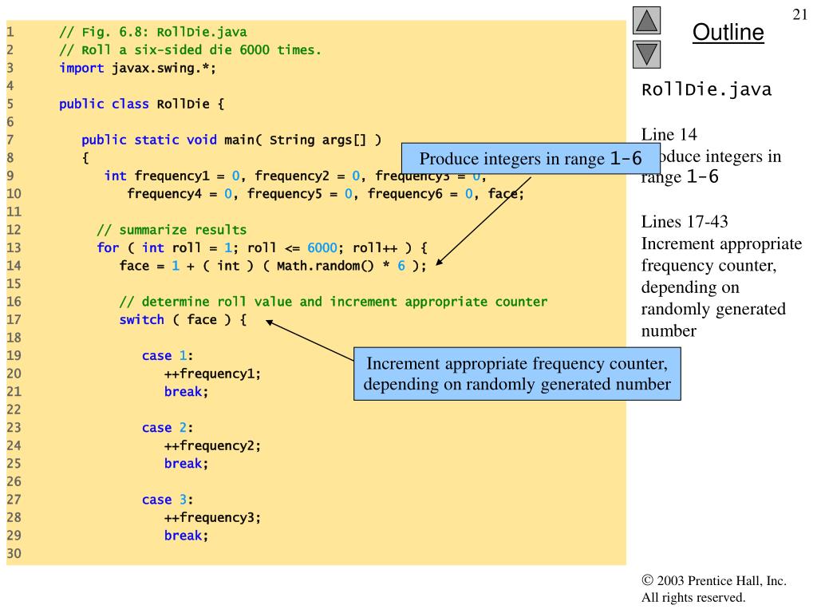
Task: Click the 'Line 14' note text
Action: coord(669,134)
